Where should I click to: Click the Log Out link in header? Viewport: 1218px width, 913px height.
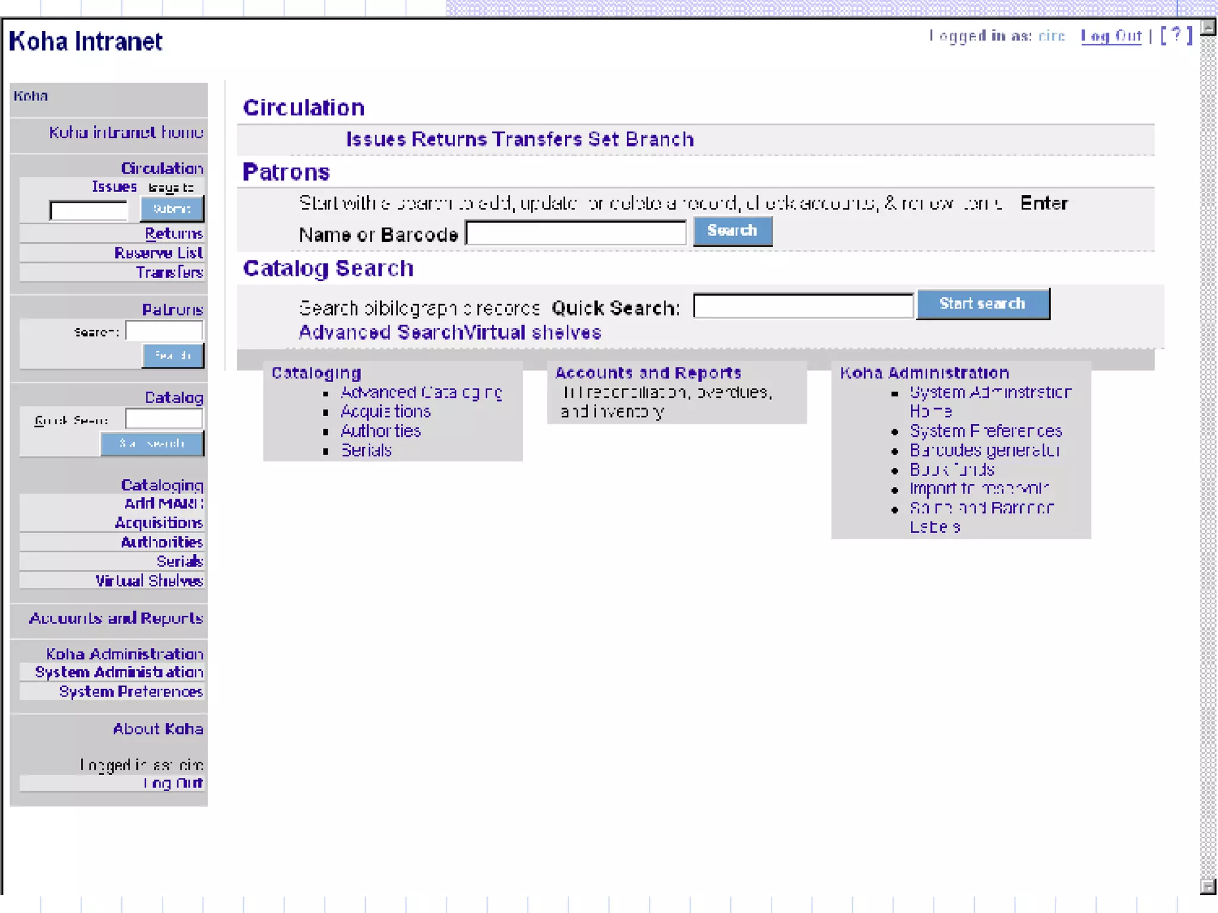[x=1111, y=37]
